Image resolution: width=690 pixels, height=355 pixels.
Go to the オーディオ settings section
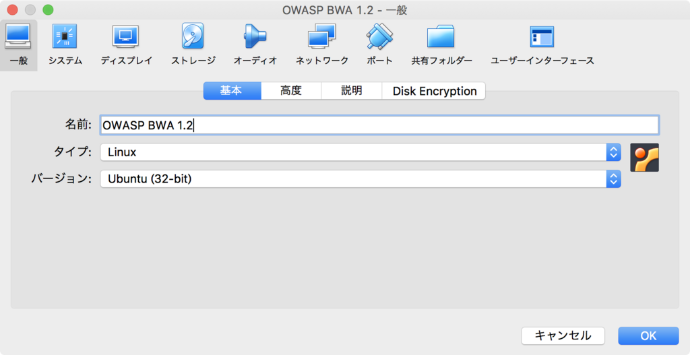click(x=255, y=45)
